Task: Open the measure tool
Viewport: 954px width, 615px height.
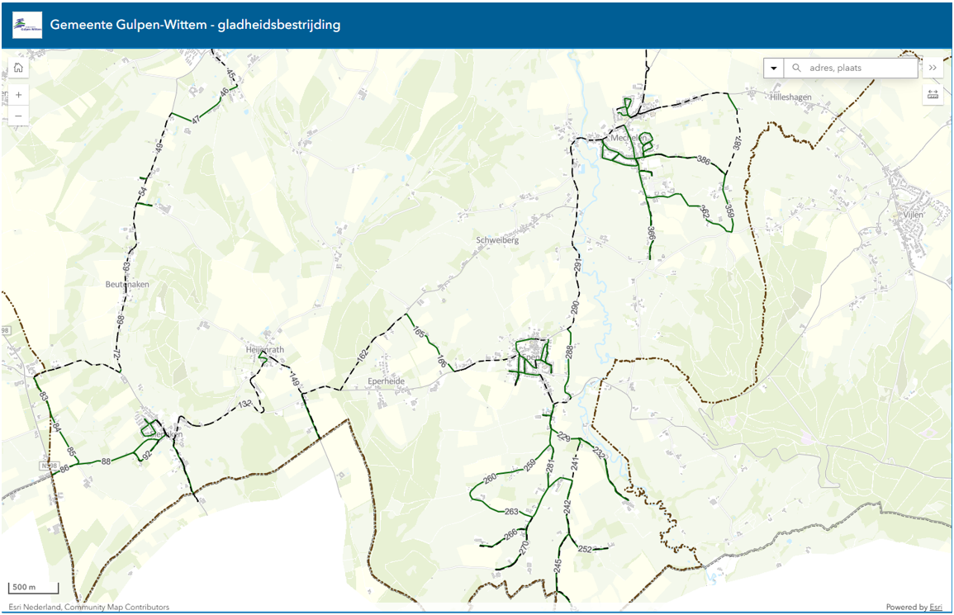Action: click(x=933, y=94)
